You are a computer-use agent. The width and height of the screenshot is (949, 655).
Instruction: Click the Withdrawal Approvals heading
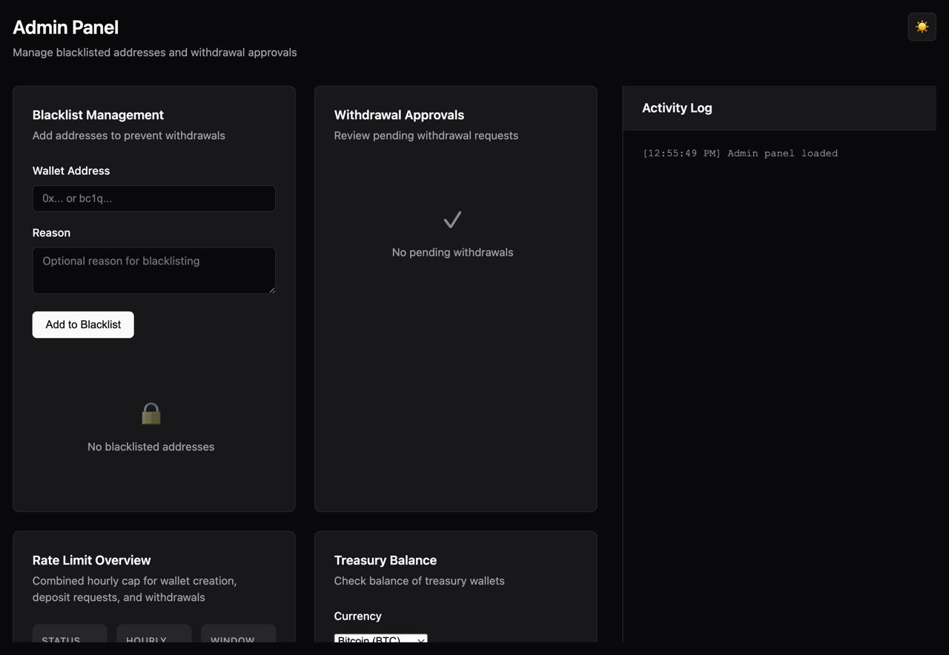[399, 115]
